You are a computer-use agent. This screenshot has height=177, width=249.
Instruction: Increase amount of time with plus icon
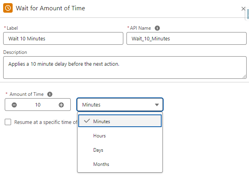click(61, 105)
